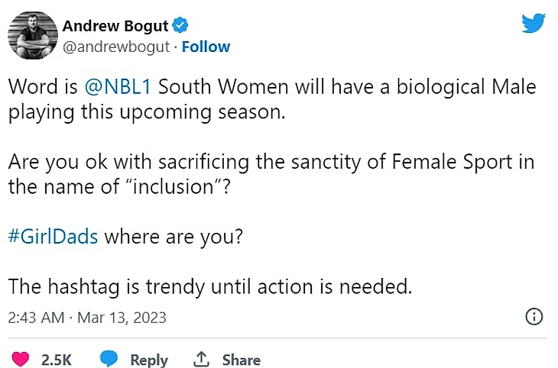The height and width of the screenshot is (368, 558).
Task: Click the reply speech bubble icon
Action: 110,359
